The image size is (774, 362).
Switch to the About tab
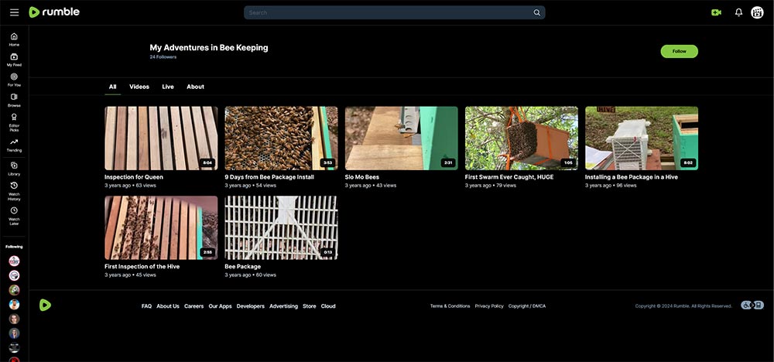tap(196, 87)
